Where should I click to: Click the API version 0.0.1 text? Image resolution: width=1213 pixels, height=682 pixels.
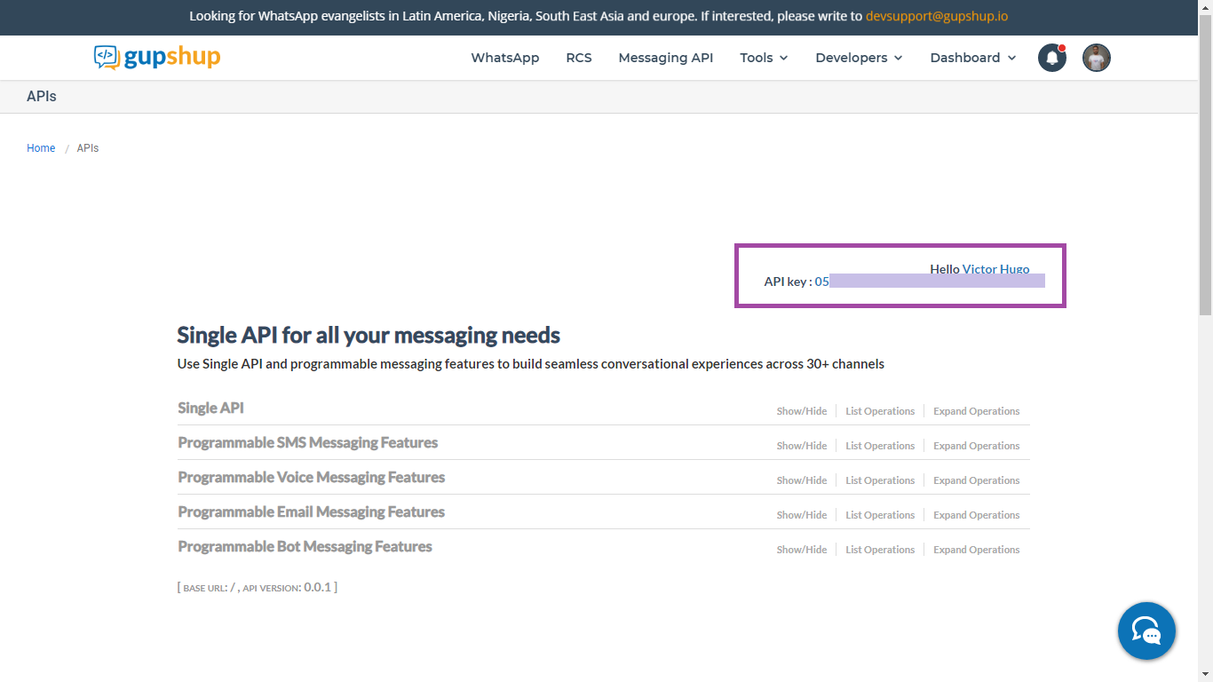click(289, 587)
